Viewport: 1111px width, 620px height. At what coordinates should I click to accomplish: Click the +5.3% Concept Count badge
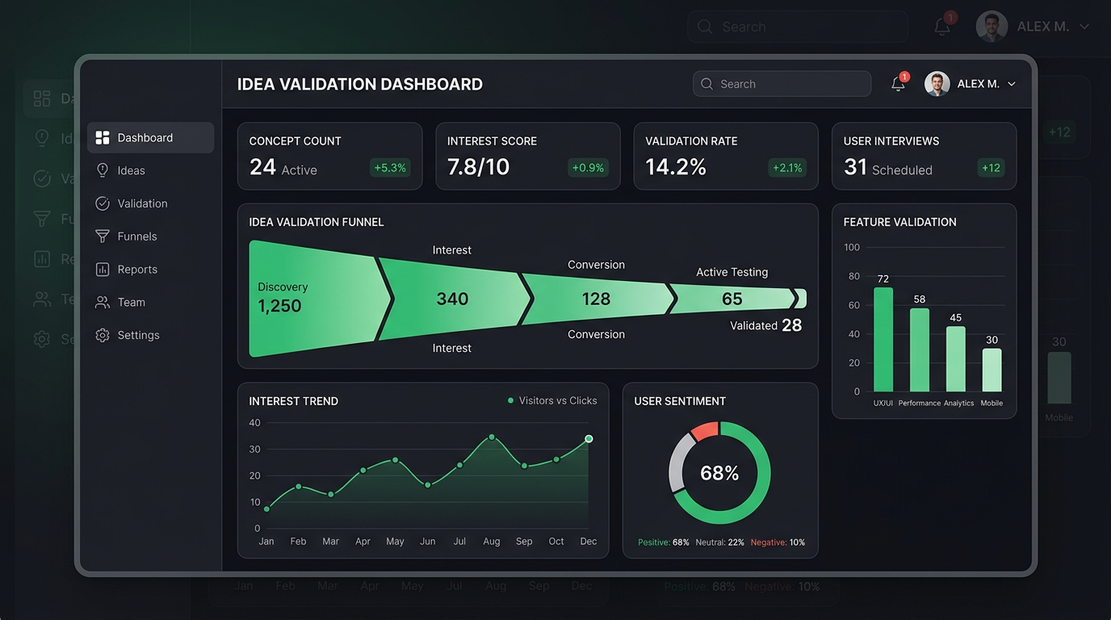click(390, 168)
